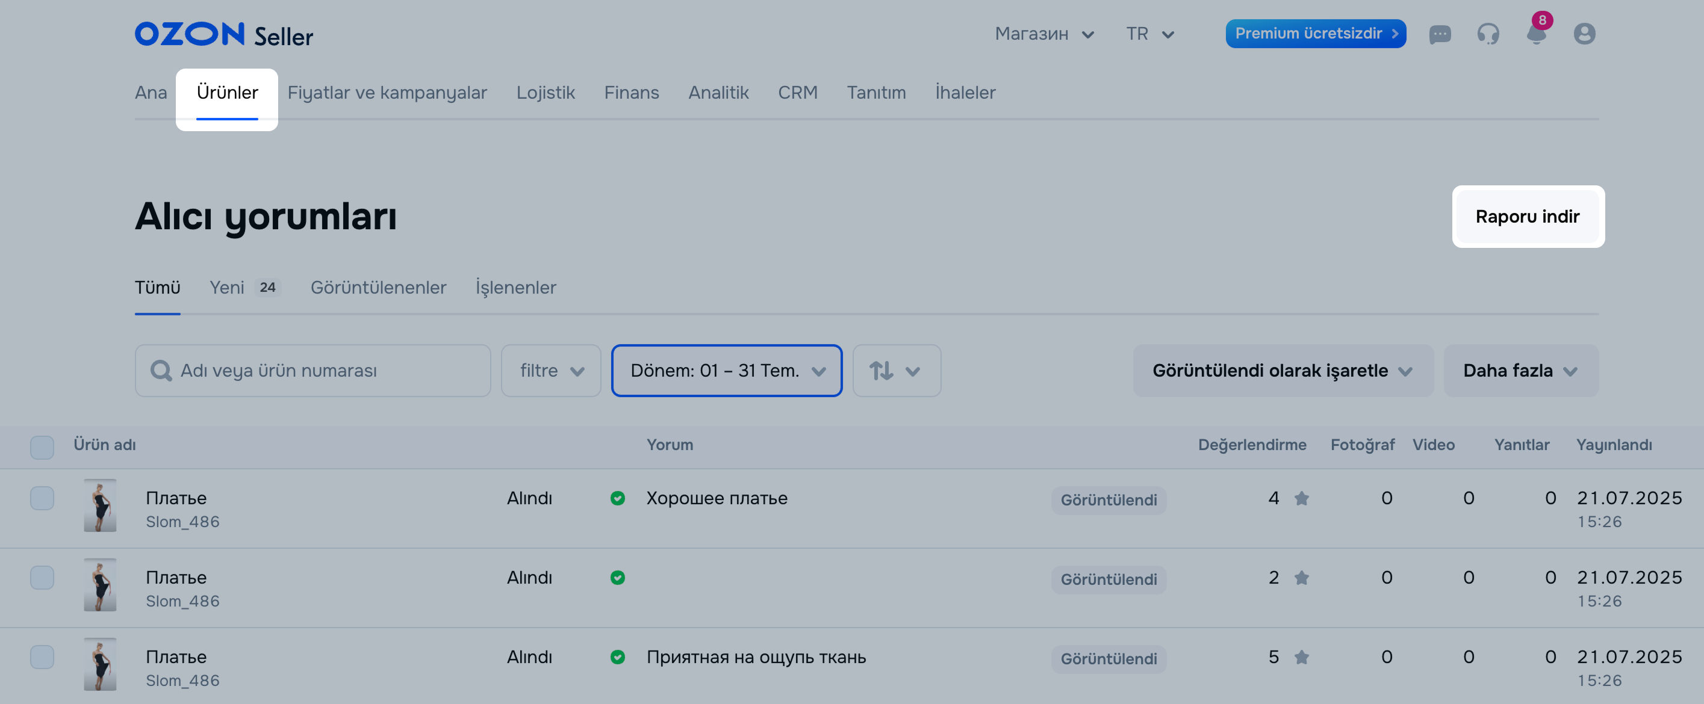Click Görüntülendi badge on rating 2 row

[x=1109, y=579]
